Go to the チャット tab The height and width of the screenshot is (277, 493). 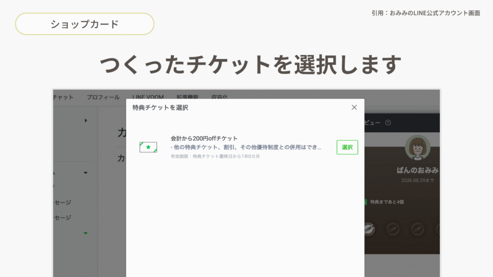63,97
